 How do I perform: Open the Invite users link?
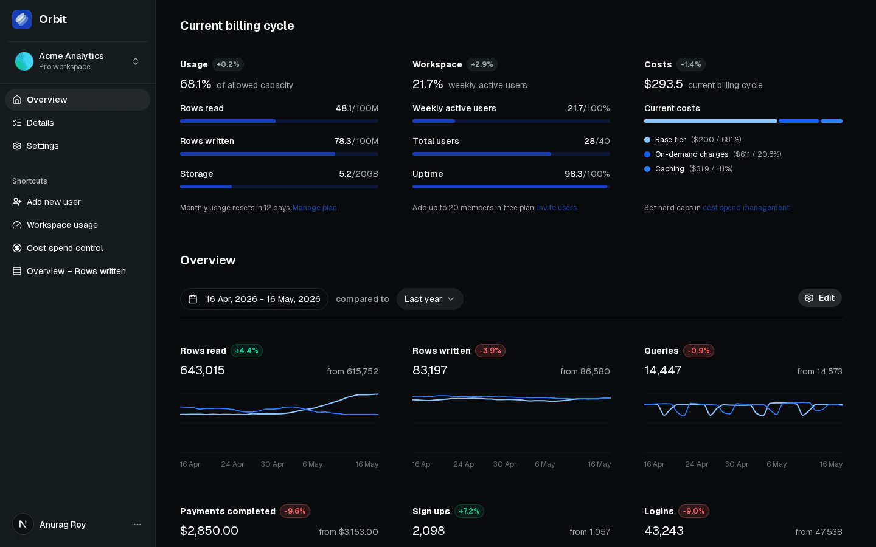tap(557, 208)
